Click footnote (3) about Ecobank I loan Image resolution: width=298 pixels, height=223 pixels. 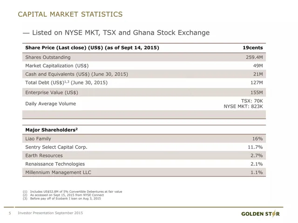tap(62, 198)
